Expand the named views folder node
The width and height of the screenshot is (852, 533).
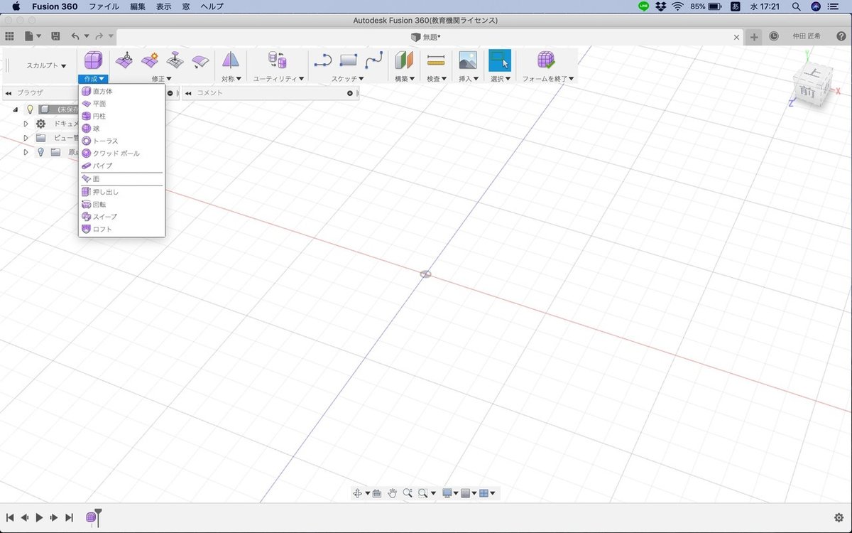pos(26,138)
